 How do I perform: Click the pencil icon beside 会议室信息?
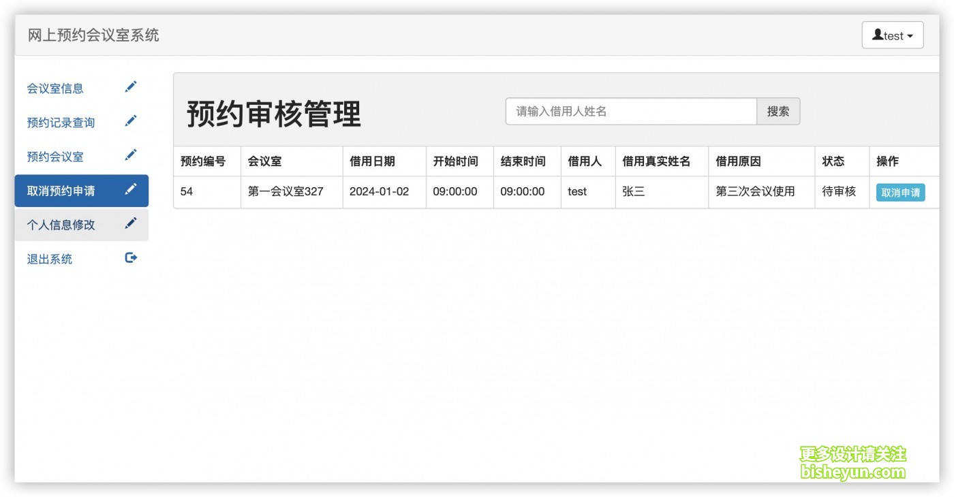[x=131, y=87]
